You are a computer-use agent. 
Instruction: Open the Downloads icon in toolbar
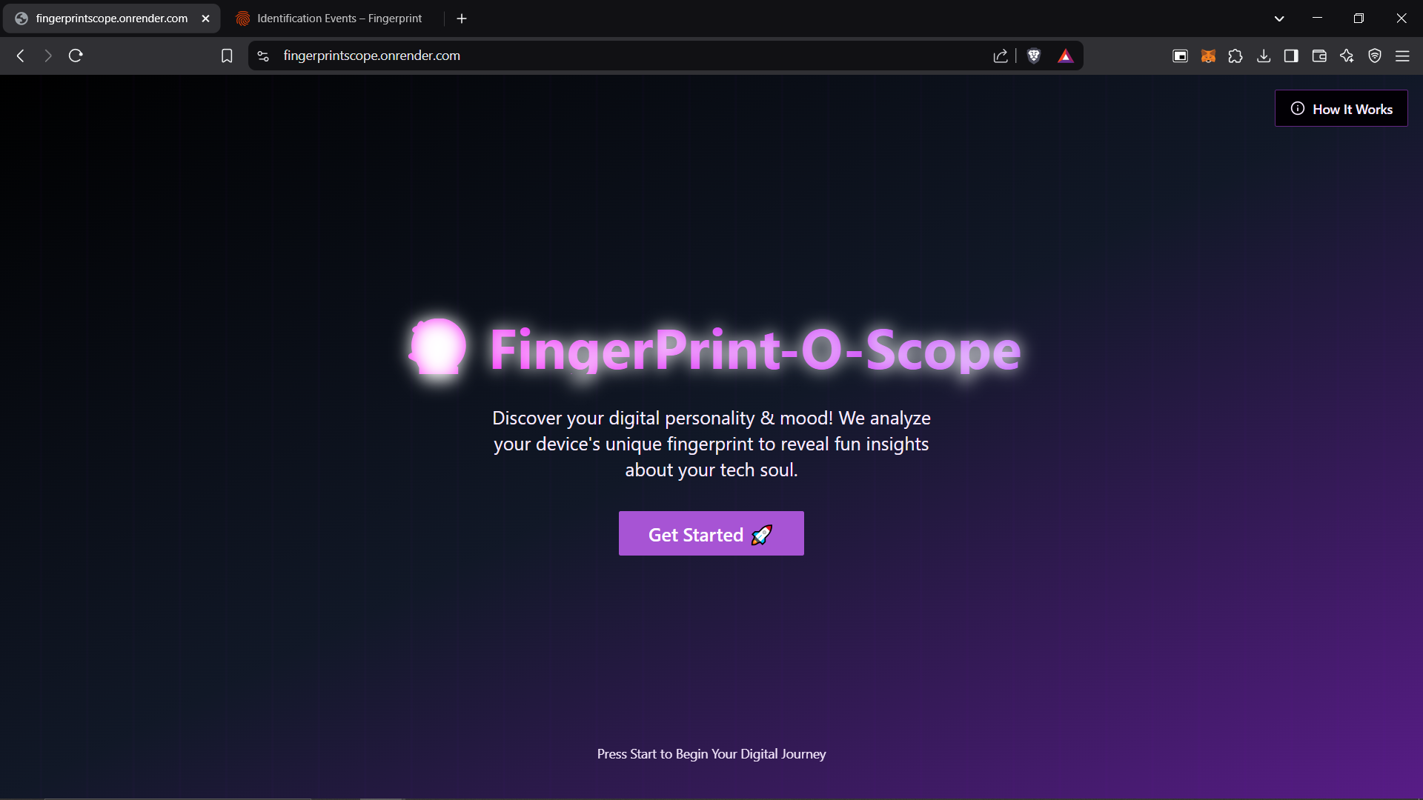1264,56
